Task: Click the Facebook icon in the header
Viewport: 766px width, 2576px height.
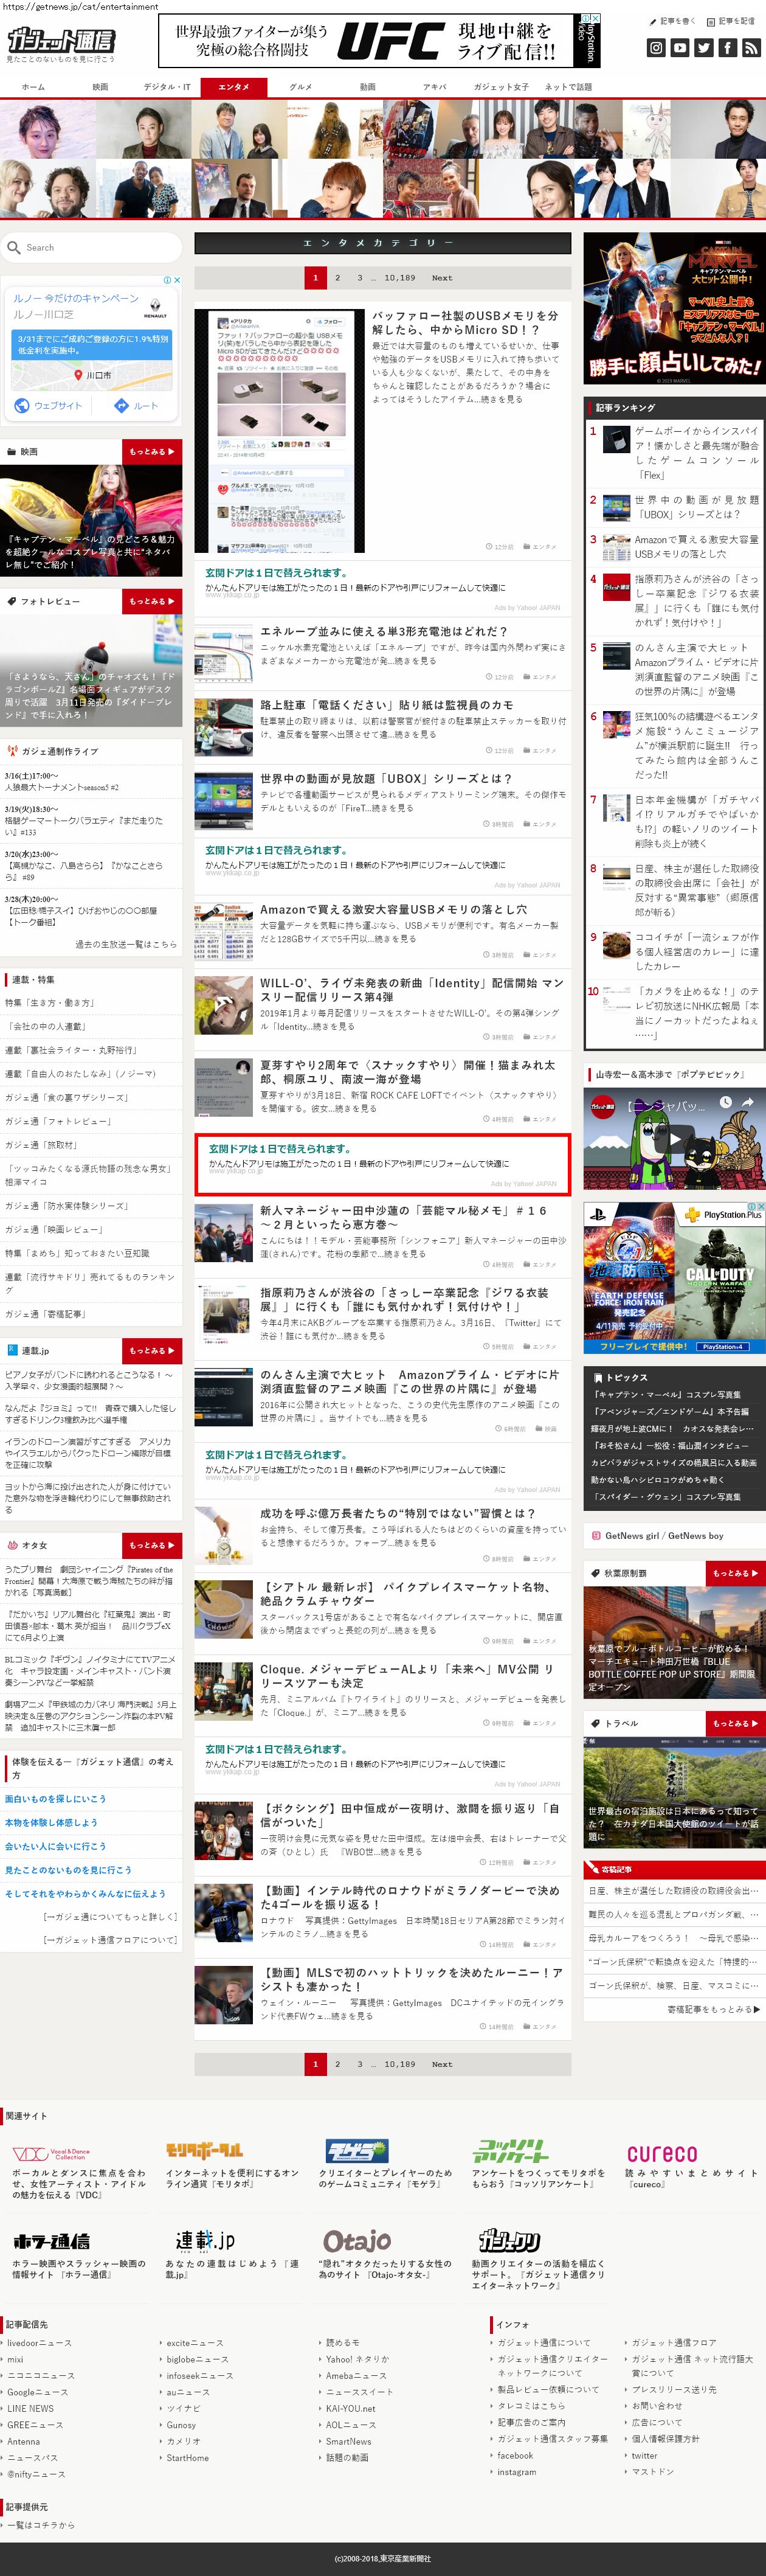Action: pos(728,48)
